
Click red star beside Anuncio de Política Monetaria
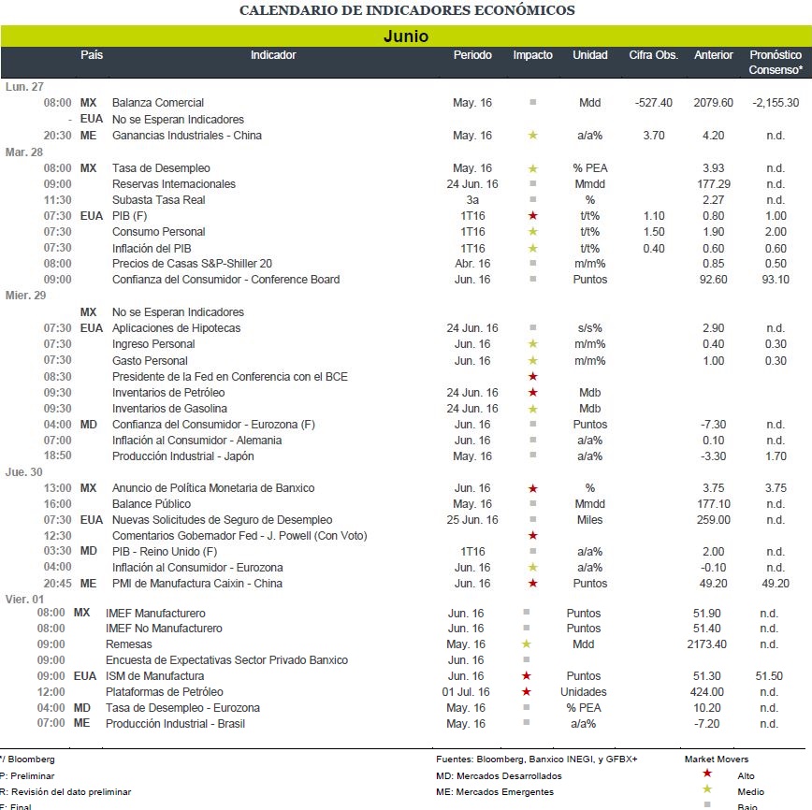tap(532, 488)
